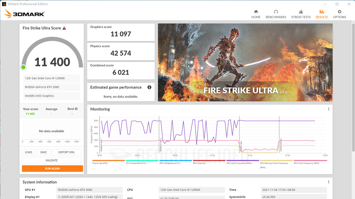This screenshot has height=199, width=355.
Task: Click the SystemInfo version v5.44.969
Action: [x=294, y=197]
